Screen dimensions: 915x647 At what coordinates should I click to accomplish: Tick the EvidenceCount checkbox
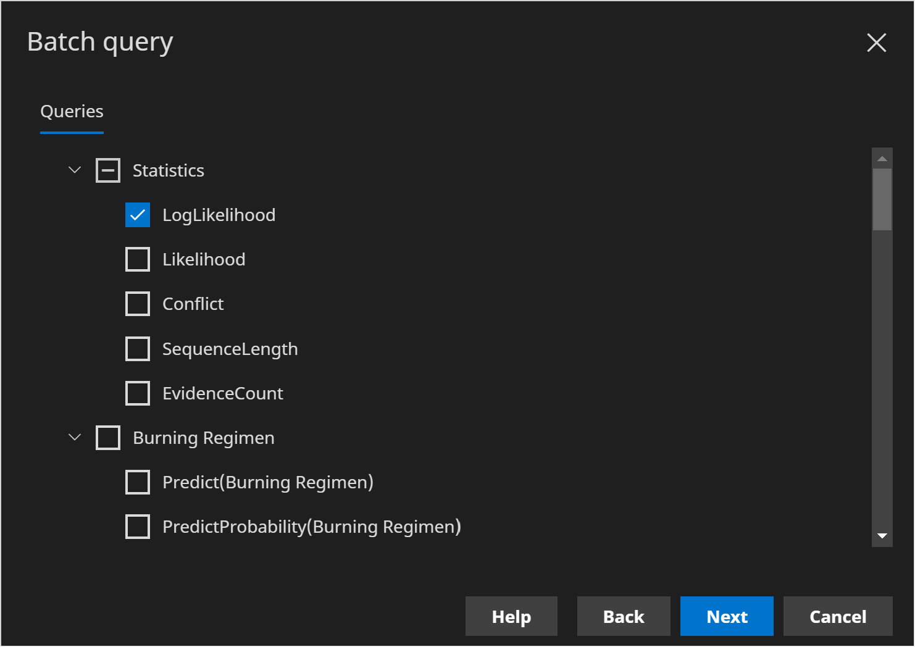(138, 393)
